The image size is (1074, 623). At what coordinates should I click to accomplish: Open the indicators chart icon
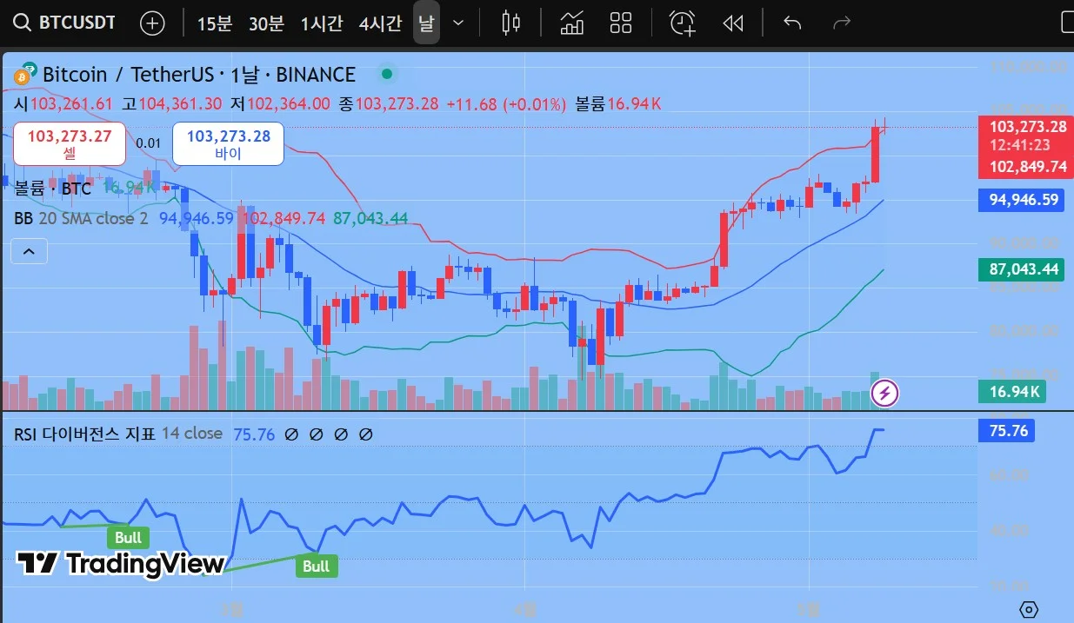571,23
